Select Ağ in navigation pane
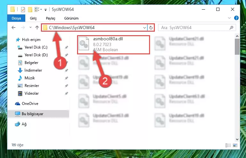Viewport: 246px width, 158px height. 24,124
